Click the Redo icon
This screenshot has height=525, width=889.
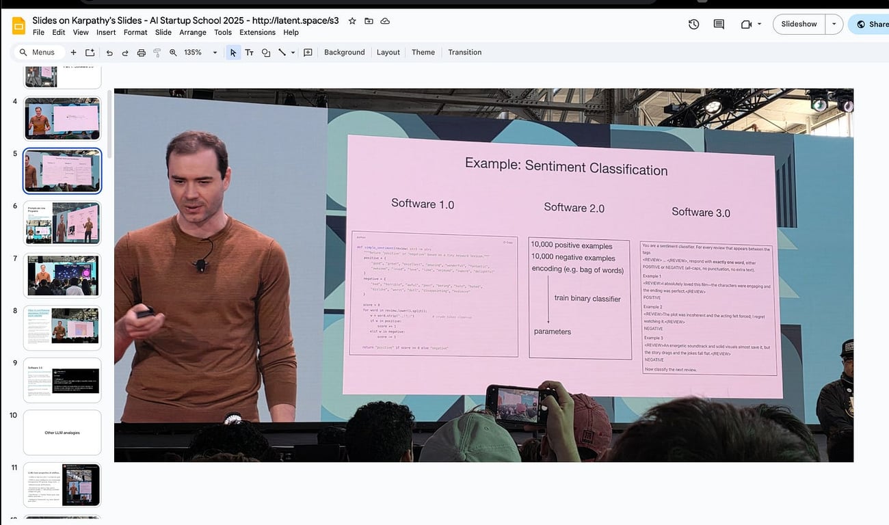125,52
